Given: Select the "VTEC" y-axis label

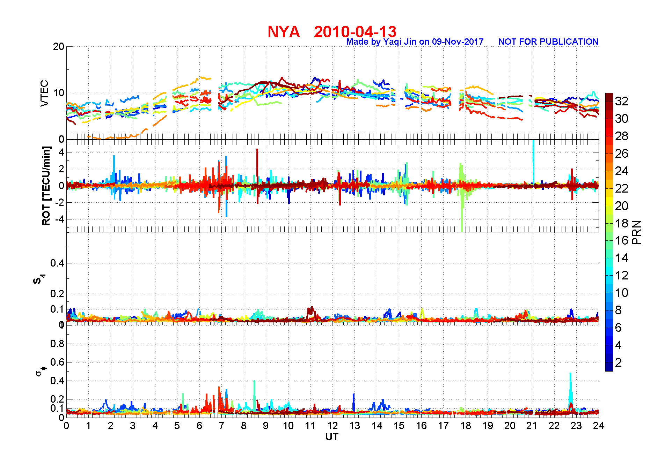Looking at the screenshot, I should (44, 93).
